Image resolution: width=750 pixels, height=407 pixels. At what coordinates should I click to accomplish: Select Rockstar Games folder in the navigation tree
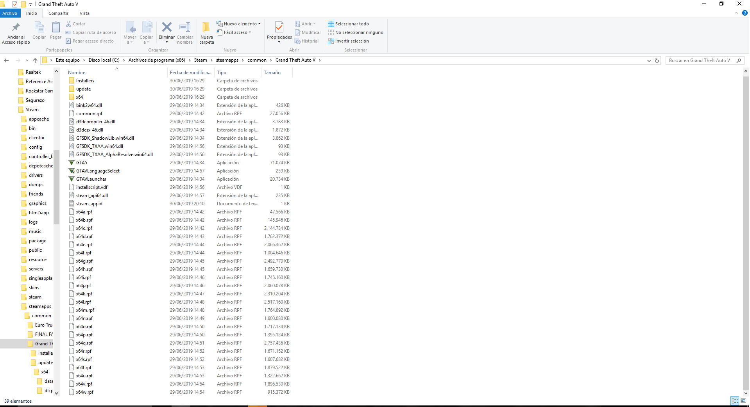[x=36, y=91]
